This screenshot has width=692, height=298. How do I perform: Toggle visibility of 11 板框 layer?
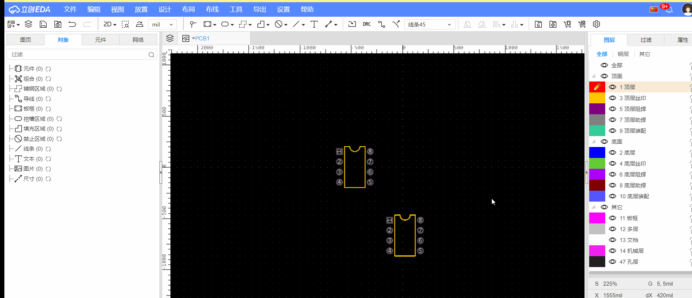coord(613,218)
